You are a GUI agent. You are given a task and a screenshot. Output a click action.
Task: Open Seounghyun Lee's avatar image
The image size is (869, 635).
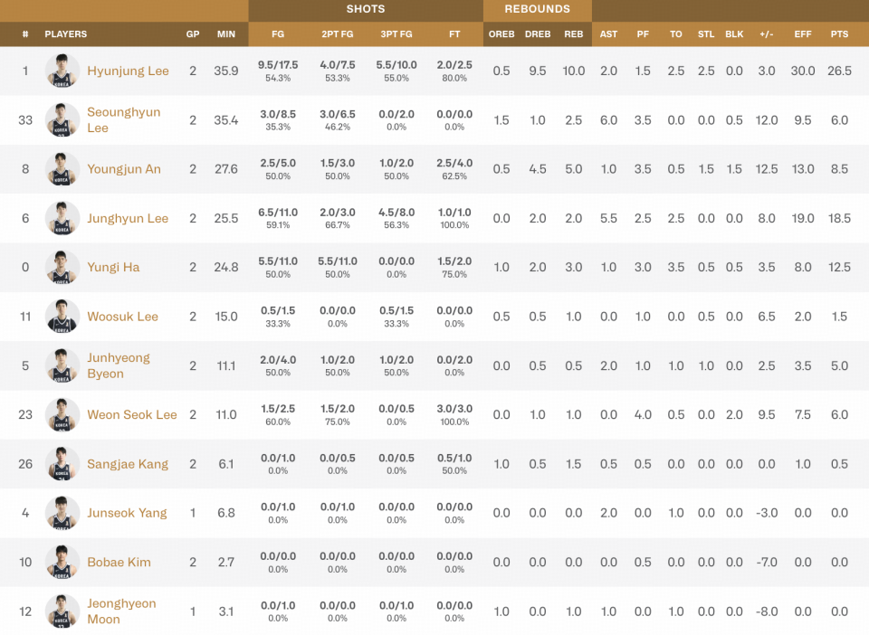pyautogui.click(x=62, y=120)
